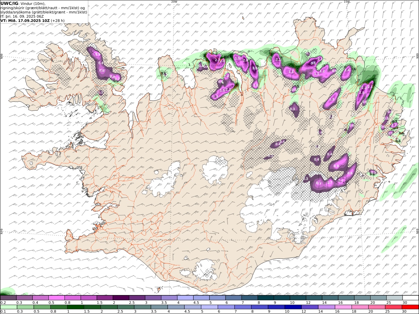Click the upper legend swatch starting at 0.2
The height and width of the screenshot is (314, 419).
tap(8, 298)
